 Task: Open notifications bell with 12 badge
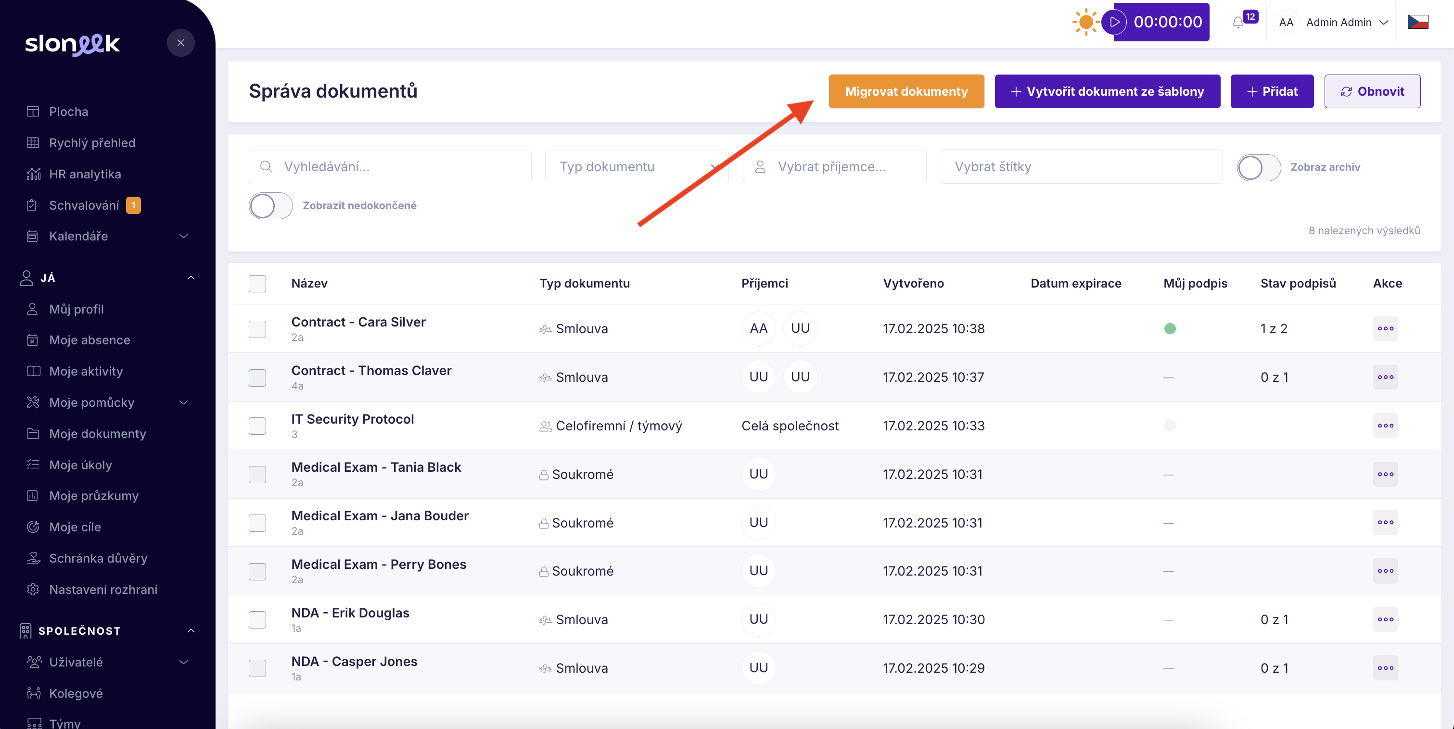click(1238, 22)
